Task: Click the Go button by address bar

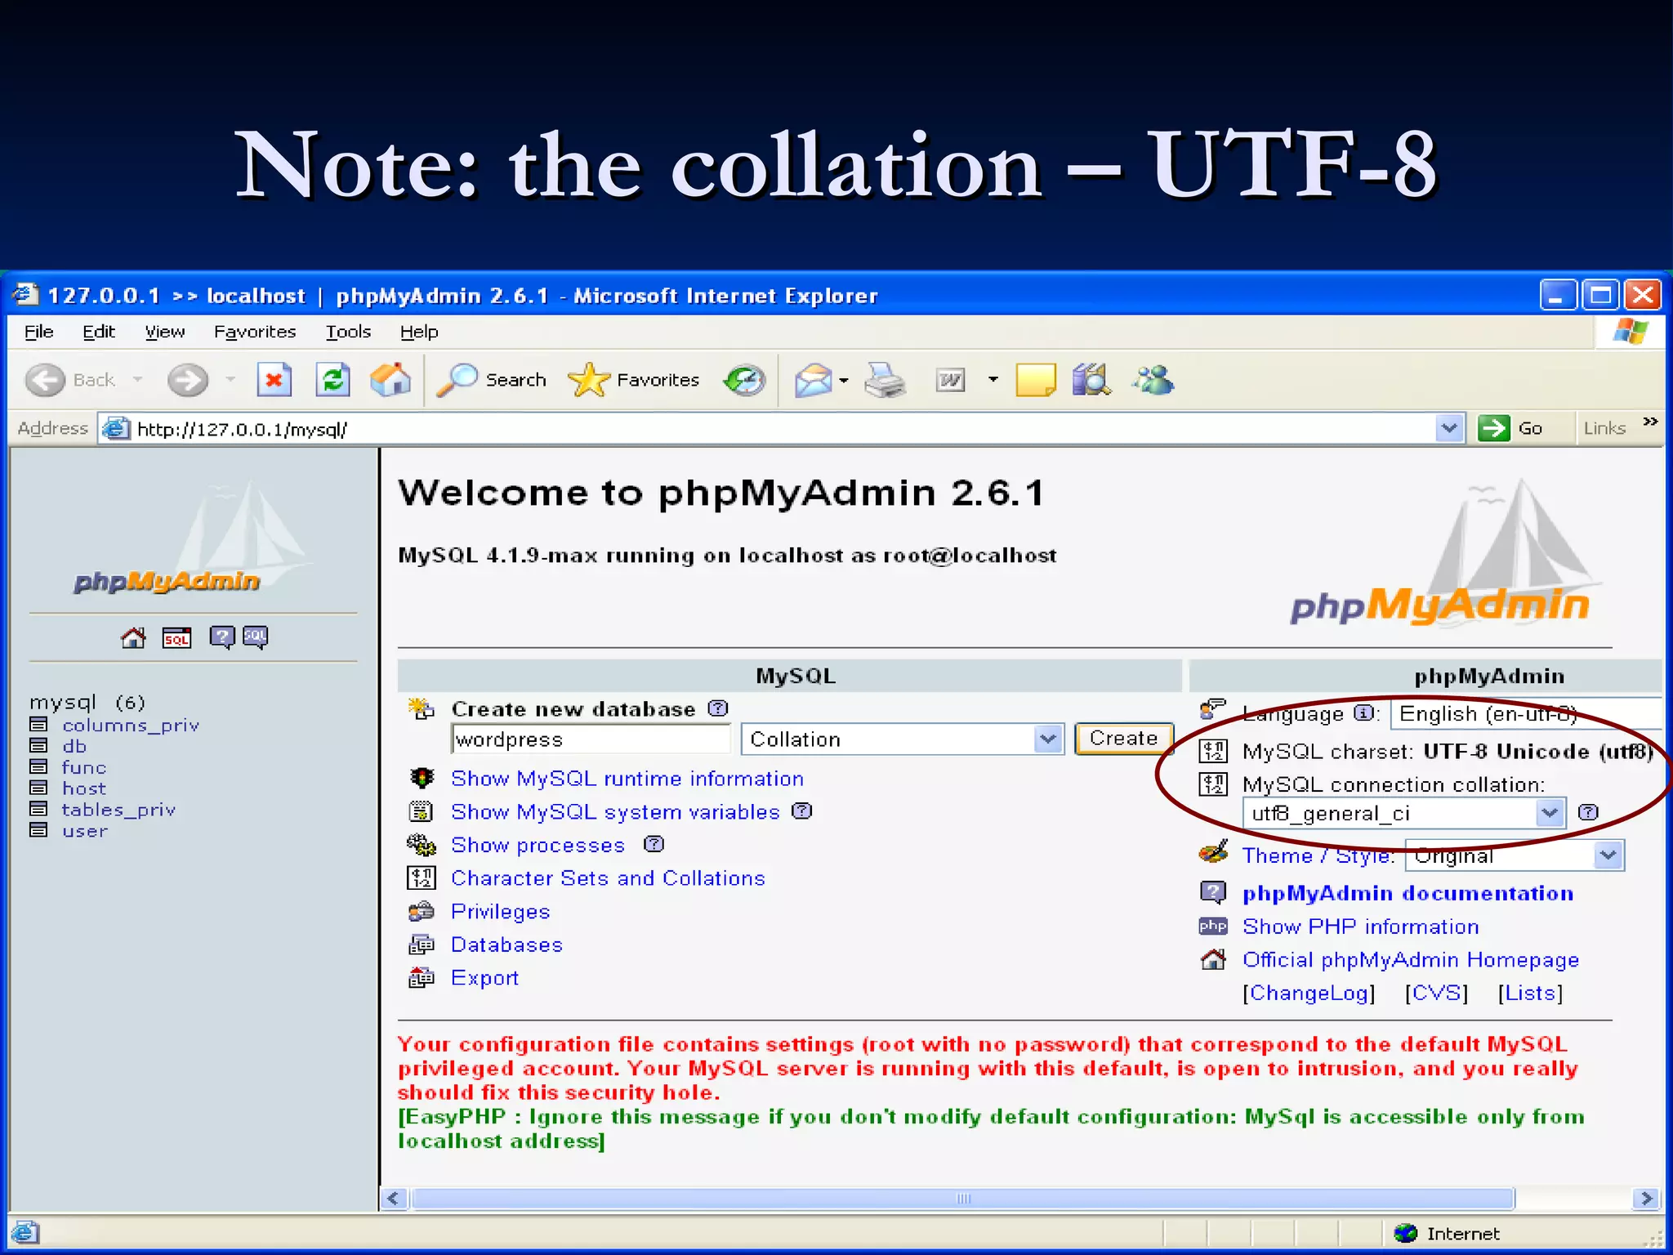Action: 1511,428
